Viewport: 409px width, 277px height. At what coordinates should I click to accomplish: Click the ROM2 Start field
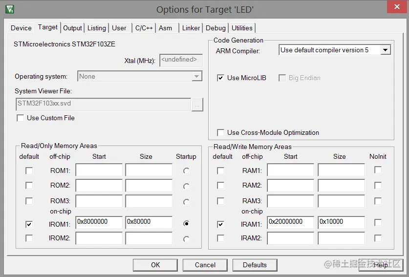(x=99, y=186)
